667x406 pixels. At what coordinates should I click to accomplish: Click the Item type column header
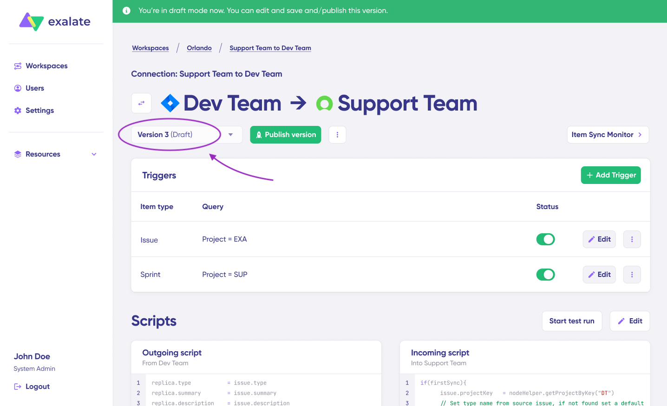pos(157,207)
